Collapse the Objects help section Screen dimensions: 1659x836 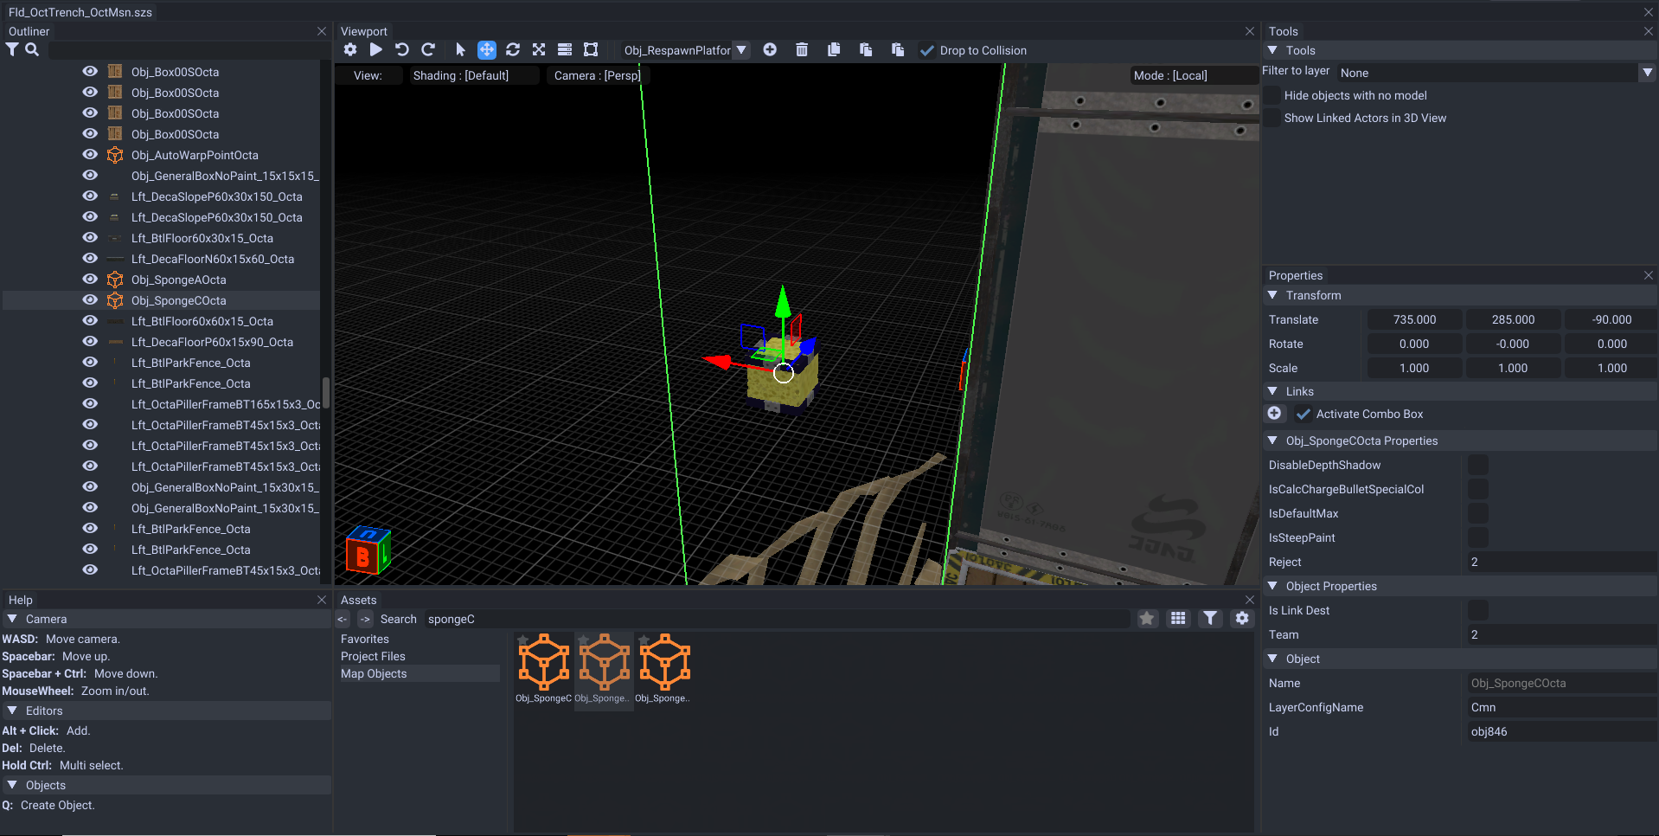[x=12, y=785]
